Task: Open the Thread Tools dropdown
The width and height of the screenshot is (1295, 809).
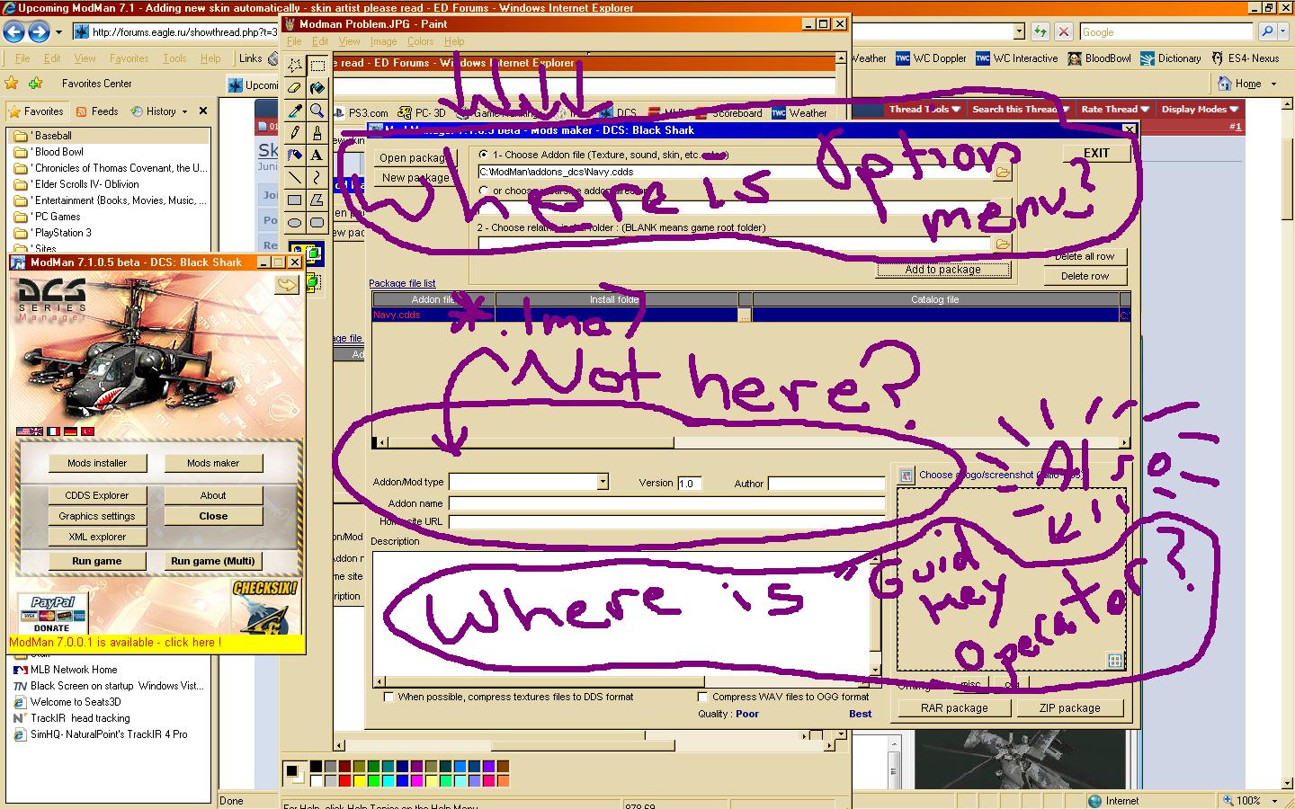Action: (924, 109)
